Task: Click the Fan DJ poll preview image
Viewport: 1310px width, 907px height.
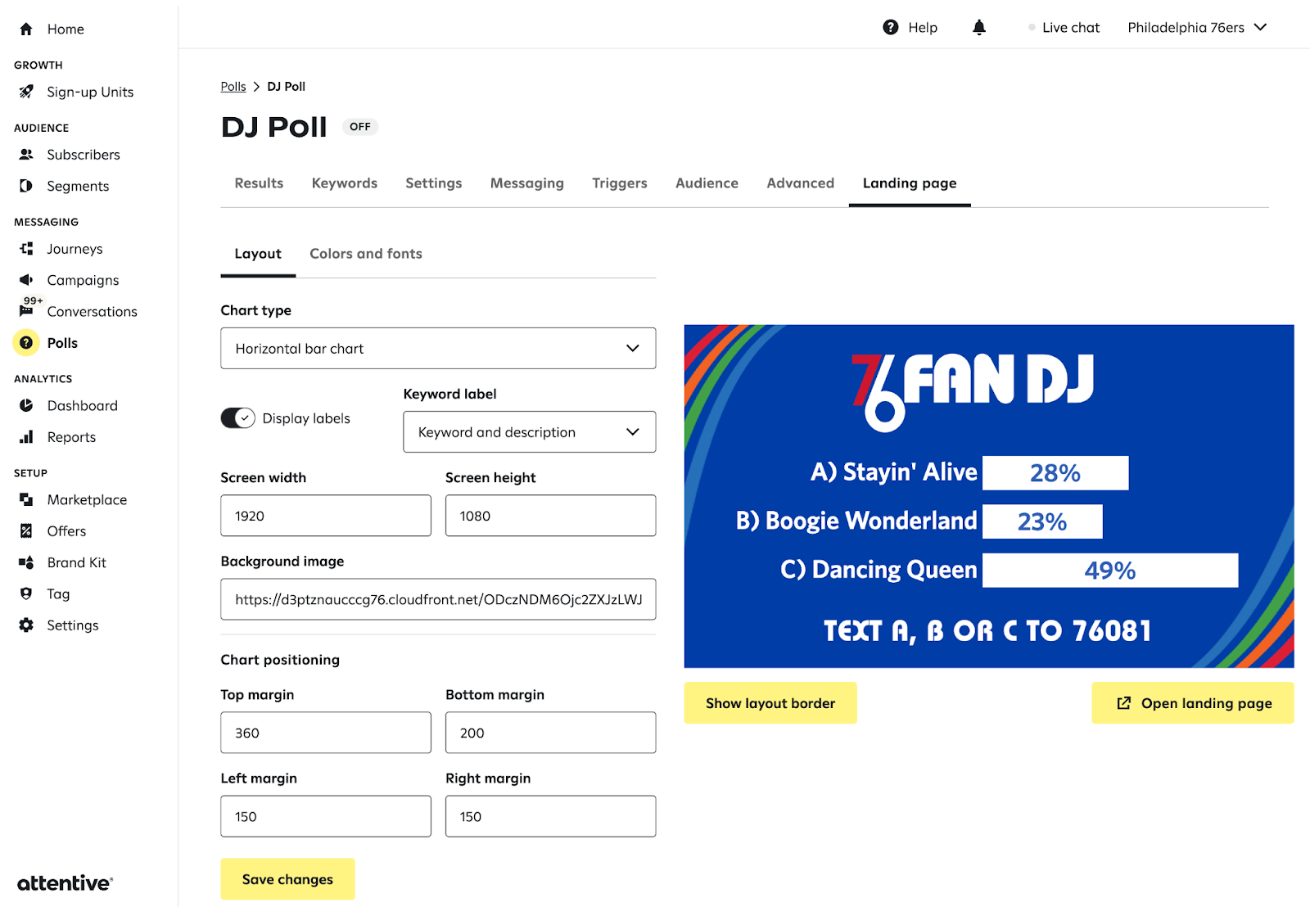Action: click(x=988, y=496)
